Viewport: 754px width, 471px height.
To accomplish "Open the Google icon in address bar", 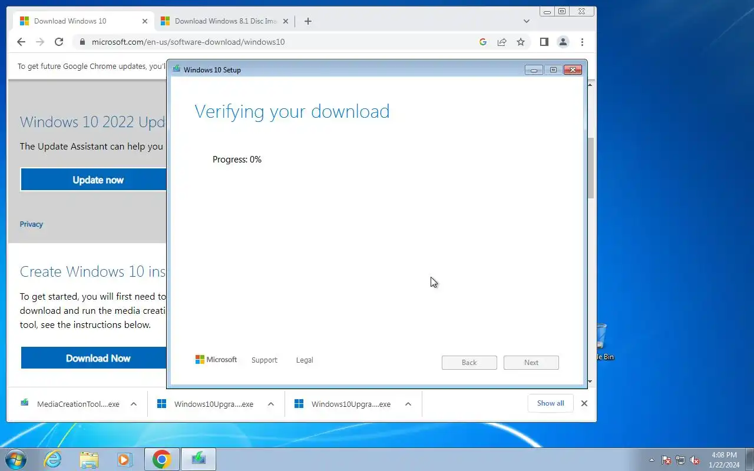I will coord(483,42).
